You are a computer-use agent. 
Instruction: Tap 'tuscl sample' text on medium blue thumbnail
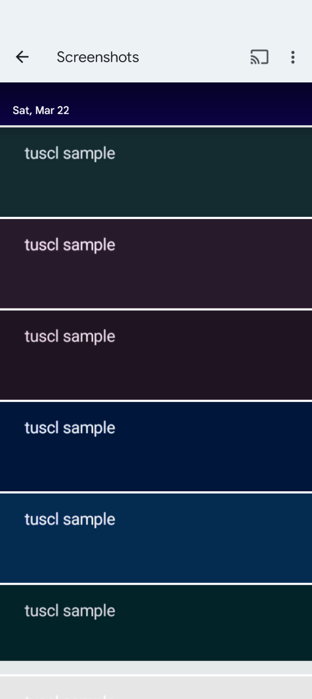point(70,520)
